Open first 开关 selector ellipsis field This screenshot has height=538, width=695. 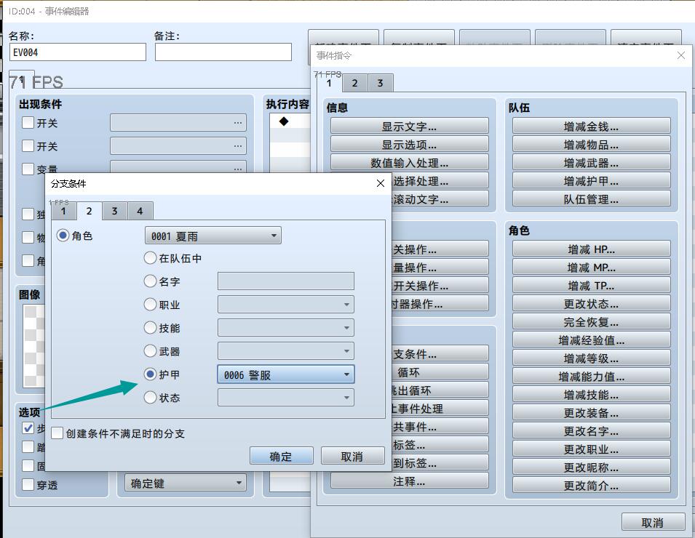point(178,123)
